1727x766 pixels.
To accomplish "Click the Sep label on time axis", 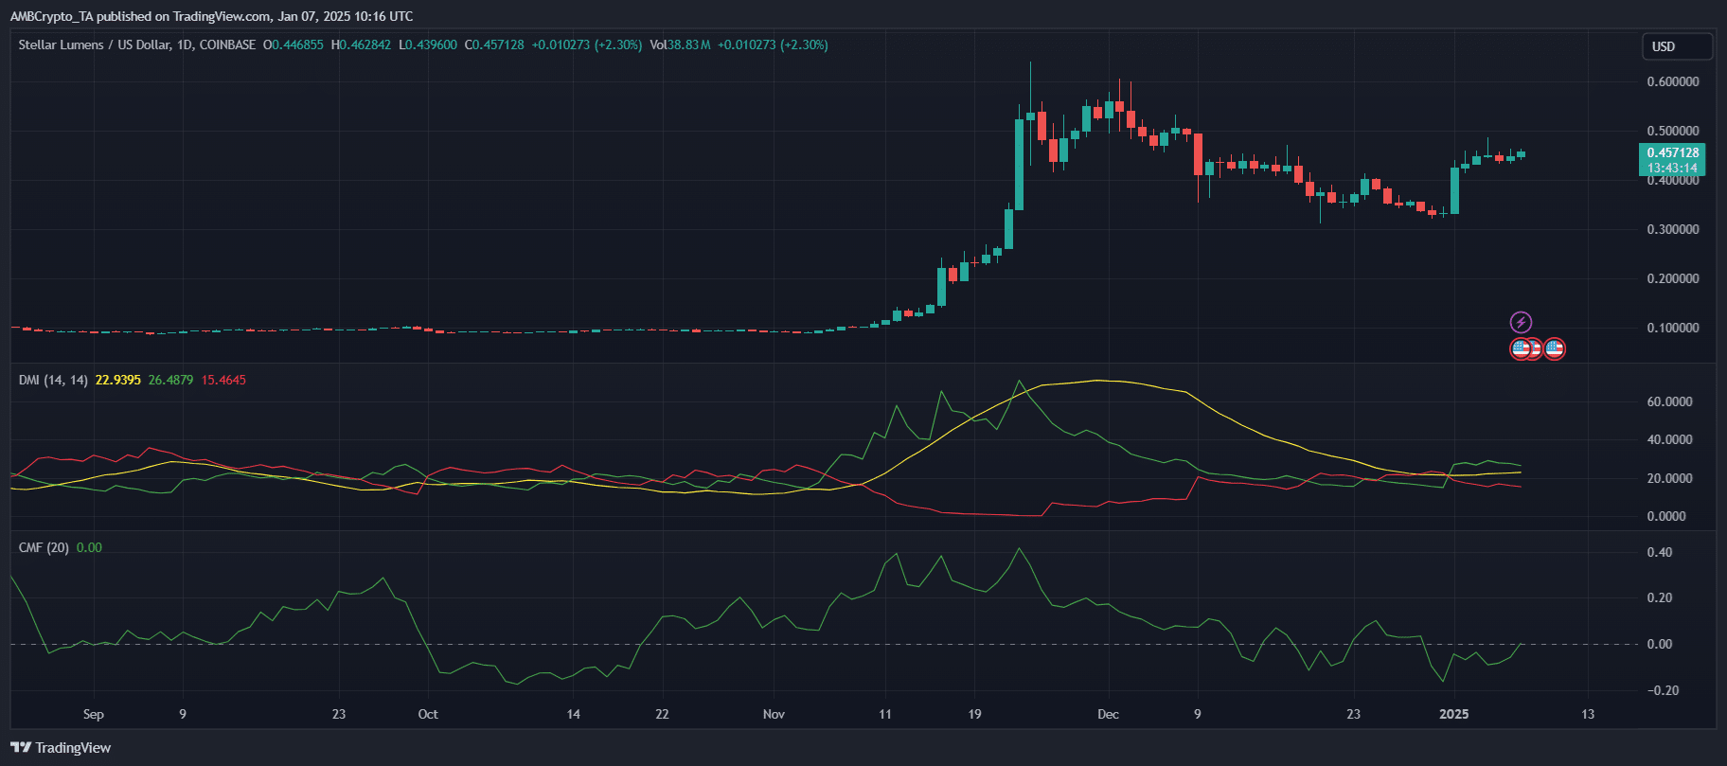I will point(93,714).
